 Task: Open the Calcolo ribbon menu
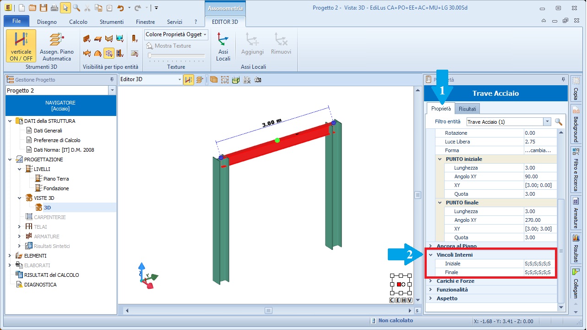click(78, 22)
